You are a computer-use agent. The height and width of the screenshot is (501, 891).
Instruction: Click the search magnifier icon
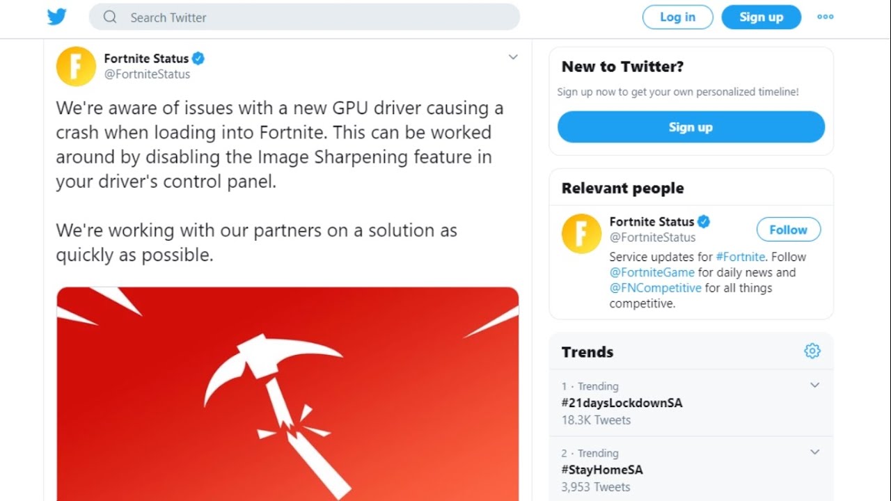tap(110, 17)
